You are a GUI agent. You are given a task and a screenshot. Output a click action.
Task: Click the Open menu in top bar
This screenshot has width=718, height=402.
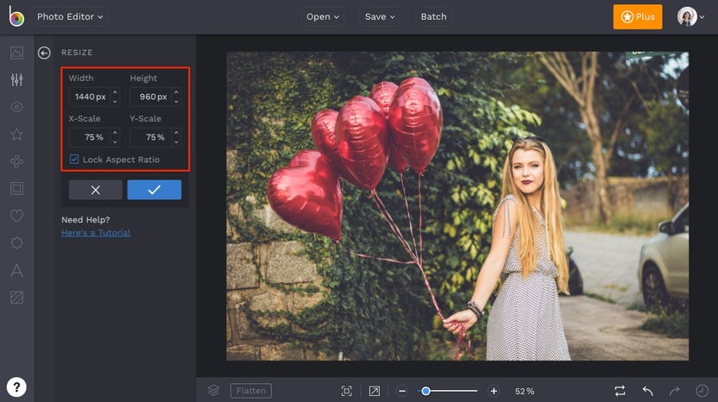click(323, 16)
